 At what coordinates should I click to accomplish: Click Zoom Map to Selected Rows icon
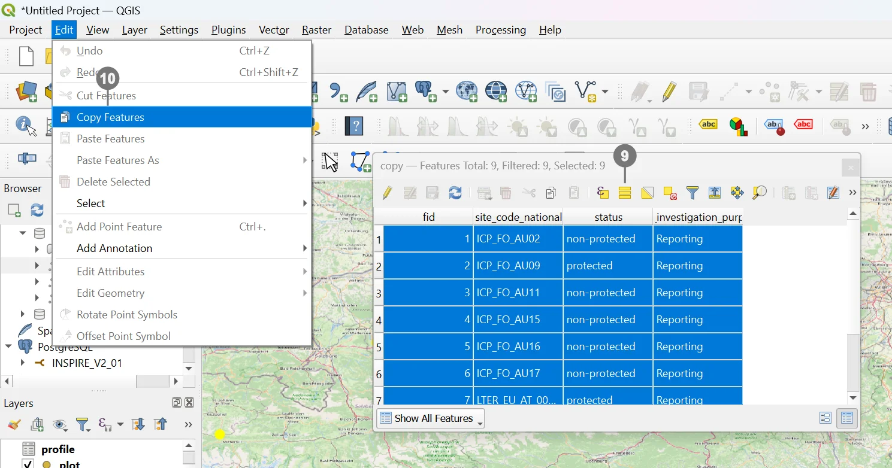(760, 193)
